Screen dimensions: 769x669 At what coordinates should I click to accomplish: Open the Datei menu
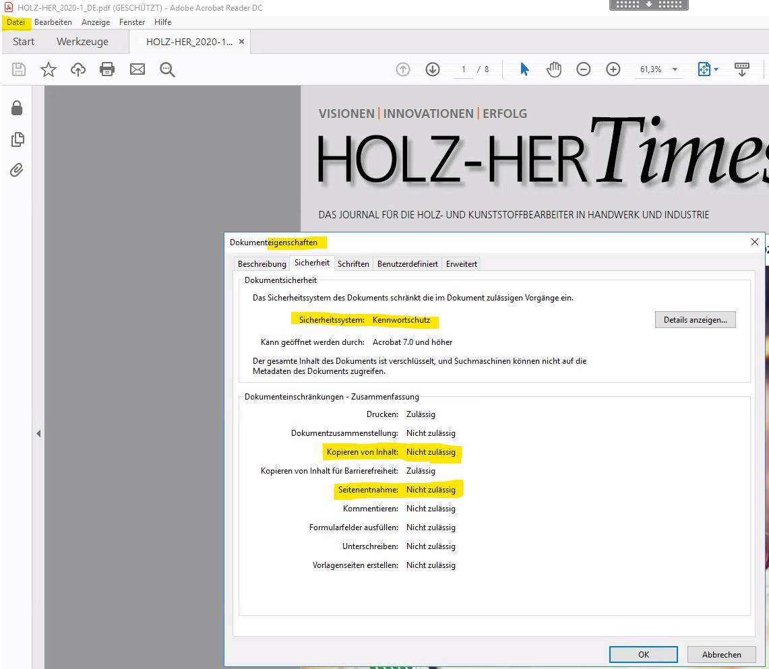point(16,22)
